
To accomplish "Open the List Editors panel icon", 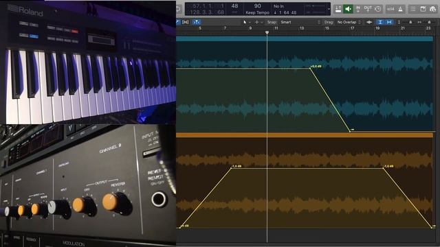I will pyautogui.click(x=413, y=9).
